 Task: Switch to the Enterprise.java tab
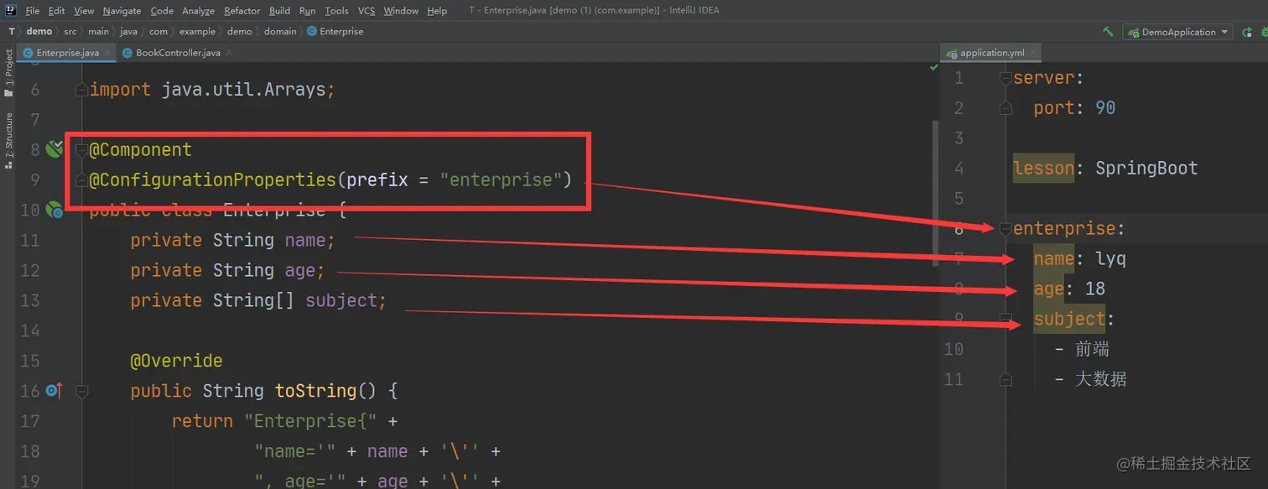pyautogui.click(x=67, y=53)
